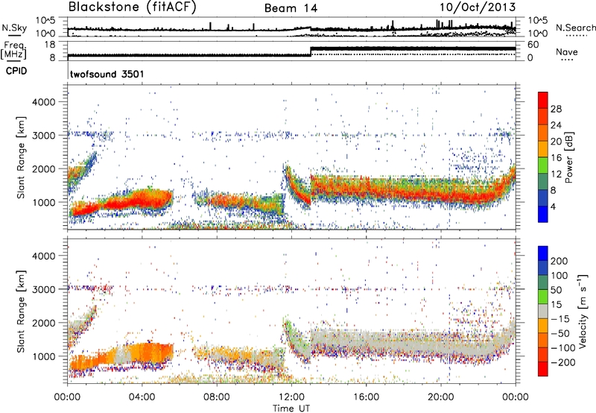Click the 20 value on power colorbar

point(556,142)
